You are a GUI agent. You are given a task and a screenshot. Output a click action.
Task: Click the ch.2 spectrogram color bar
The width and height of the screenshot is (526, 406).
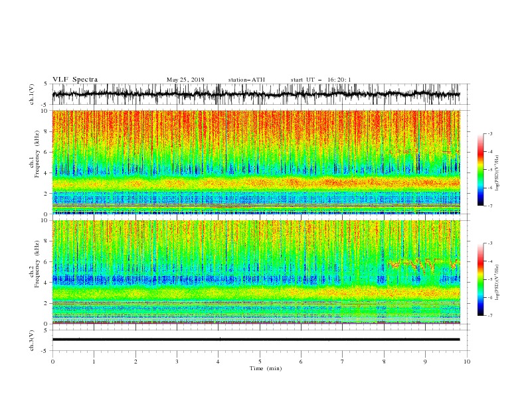coord(481,279)
